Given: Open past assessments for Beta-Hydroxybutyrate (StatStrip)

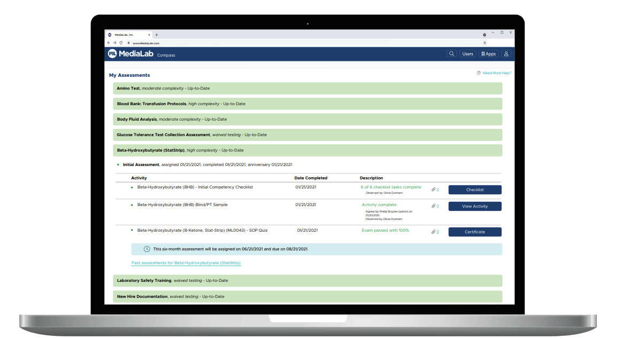Looking at the screenshot, I should pyautogui.click(x=186, y=263).
